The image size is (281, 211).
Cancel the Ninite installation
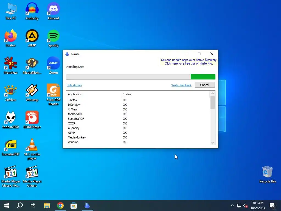[x=205, y=85]
